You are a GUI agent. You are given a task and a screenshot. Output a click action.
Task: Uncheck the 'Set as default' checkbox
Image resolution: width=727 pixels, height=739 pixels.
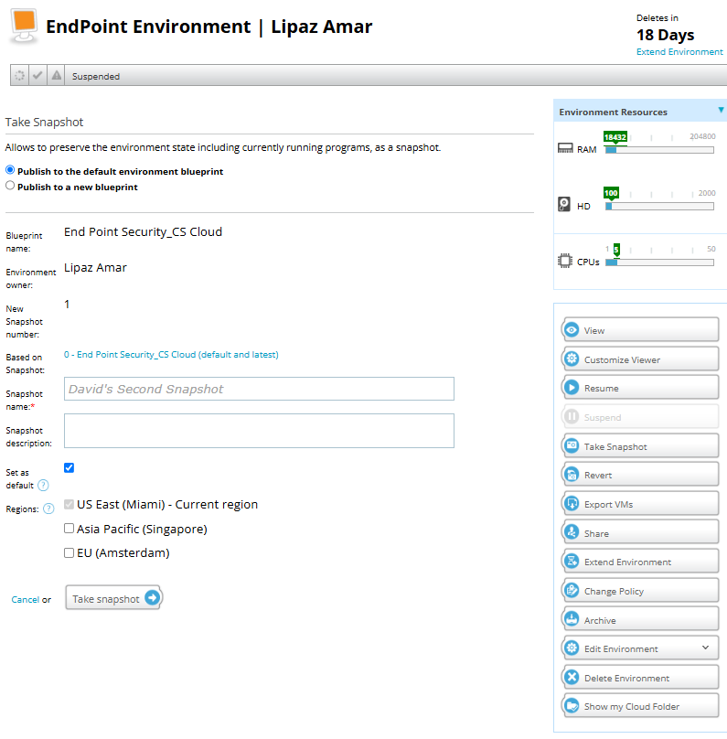click(x=69, y=467)
